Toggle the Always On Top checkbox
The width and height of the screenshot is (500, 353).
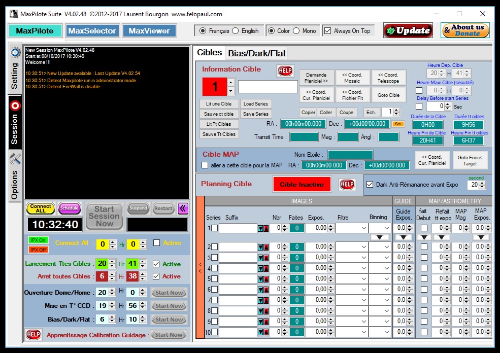click(327, 31)
